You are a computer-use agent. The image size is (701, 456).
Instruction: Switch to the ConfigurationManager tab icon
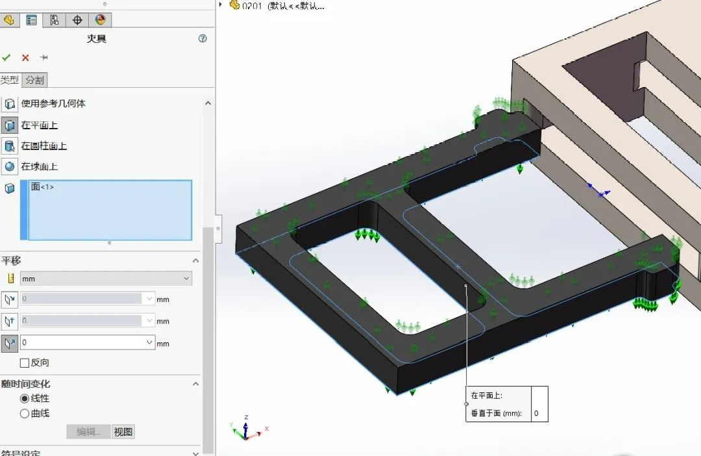tap(54, 20)
